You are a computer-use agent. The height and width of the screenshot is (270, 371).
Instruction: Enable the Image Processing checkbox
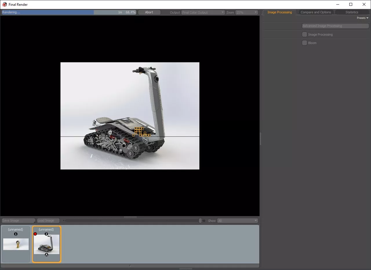(x=305, y=34)
